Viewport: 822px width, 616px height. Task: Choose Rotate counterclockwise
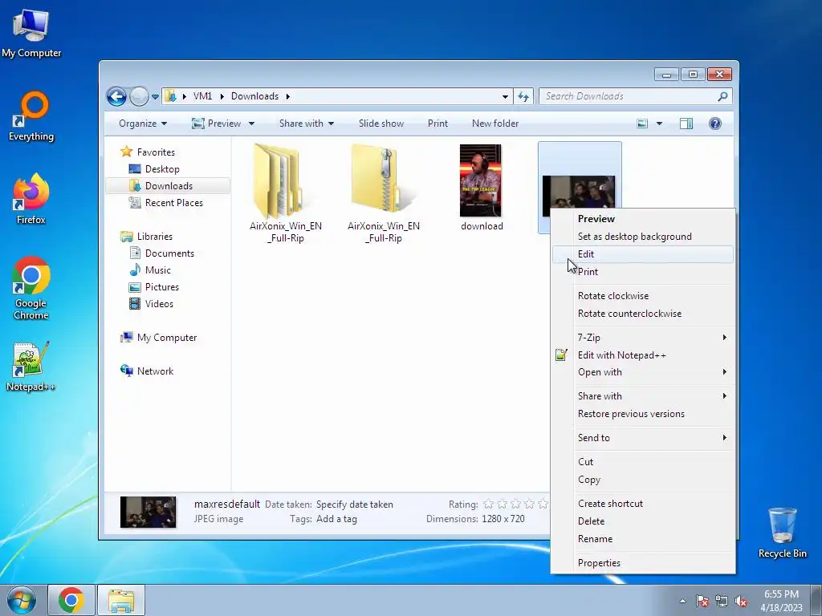(643, 314)
